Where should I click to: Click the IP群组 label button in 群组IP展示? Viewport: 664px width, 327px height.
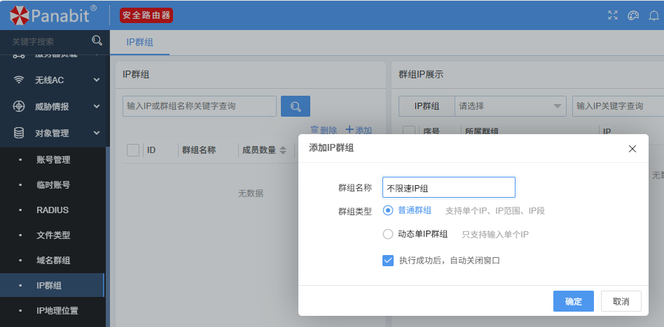pos(427,106)
